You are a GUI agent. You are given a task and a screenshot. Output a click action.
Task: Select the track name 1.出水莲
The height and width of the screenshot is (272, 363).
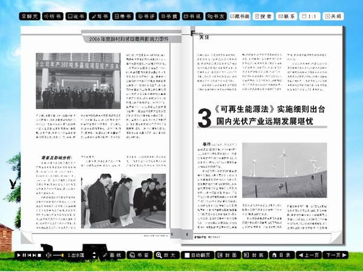point(76,255)
